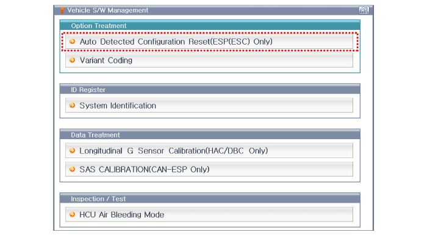The image size is (427, 235).
Task: Launch HCU Air Bleeding Mode
Action: pos(209,215)
